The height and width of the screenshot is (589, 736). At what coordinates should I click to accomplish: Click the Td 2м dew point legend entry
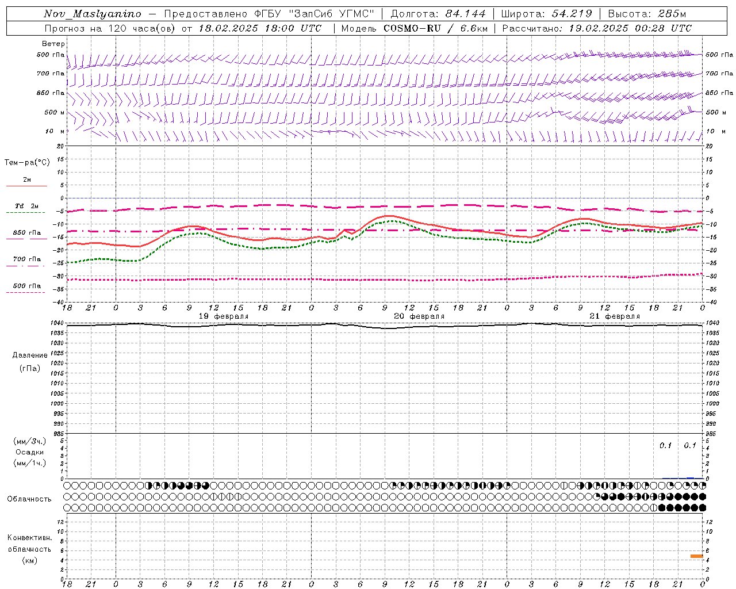(27, 206)
